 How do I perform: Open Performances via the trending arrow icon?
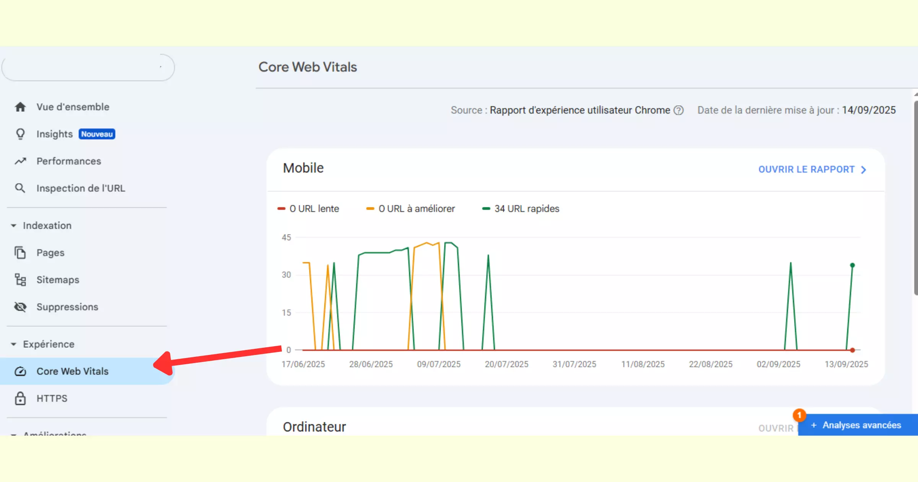(x=20, y=161)
